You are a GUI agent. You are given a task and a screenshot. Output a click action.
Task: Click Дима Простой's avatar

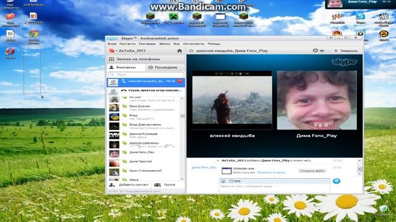coord(114,163)
